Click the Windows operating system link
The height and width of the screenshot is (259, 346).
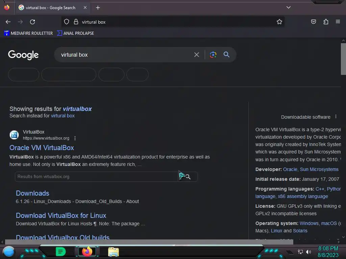[309, 223]
